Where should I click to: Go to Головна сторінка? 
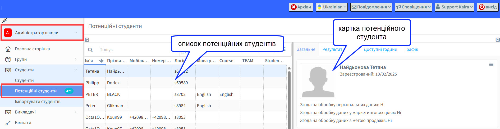coord(32,49)
